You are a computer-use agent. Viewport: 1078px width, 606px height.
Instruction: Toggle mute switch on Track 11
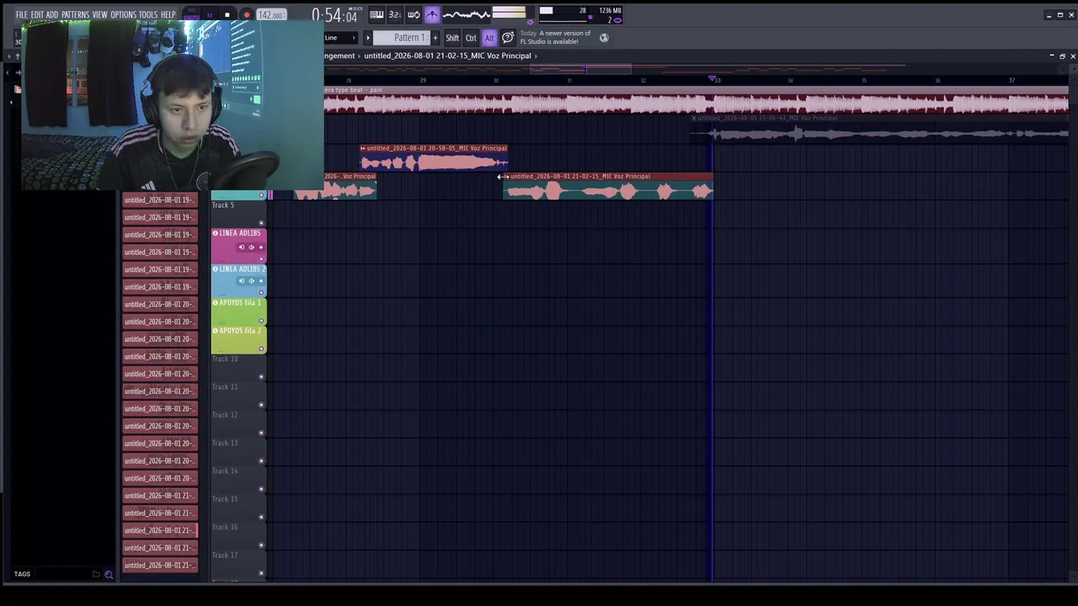tap(262, 405)
